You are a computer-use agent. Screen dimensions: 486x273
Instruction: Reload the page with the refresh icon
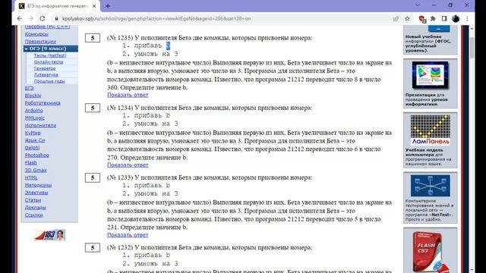(43, 18)
